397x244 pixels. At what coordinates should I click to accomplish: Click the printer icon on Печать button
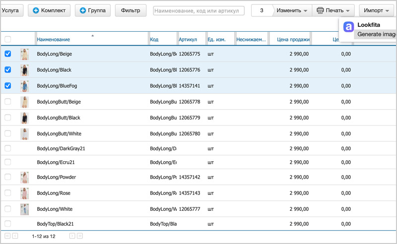click(320, 10)
